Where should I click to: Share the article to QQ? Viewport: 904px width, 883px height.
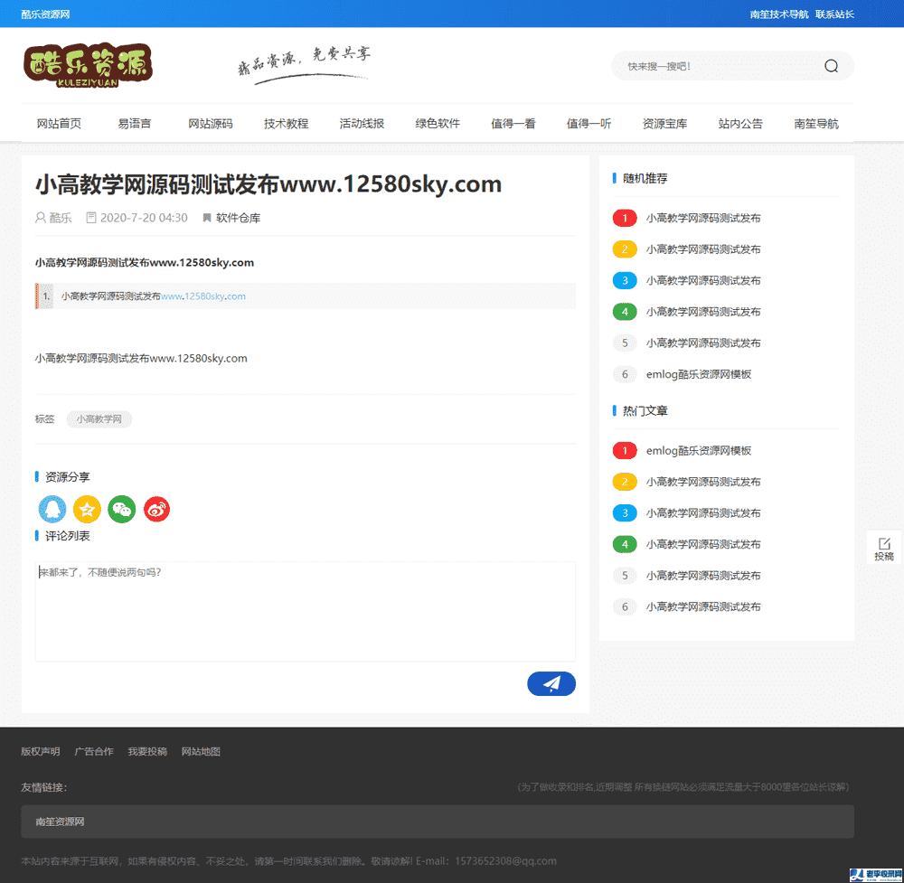pyautogui.click(x=52, y=509)
